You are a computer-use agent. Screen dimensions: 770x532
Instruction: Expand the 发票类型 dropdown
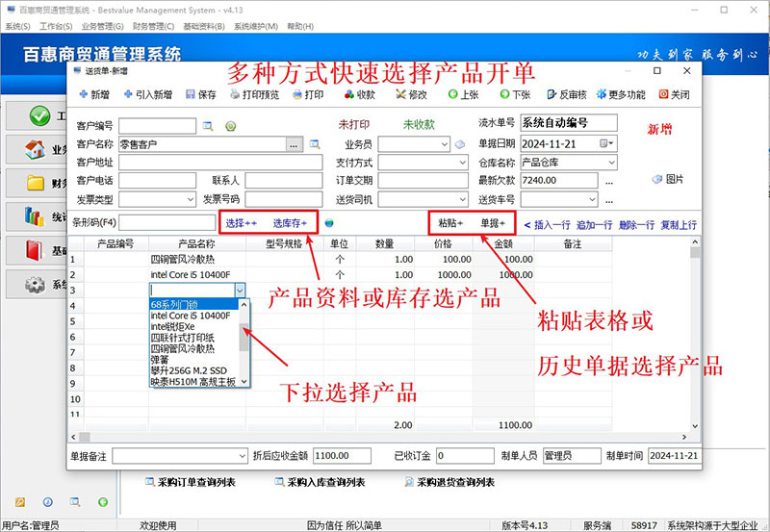point(191,199)
